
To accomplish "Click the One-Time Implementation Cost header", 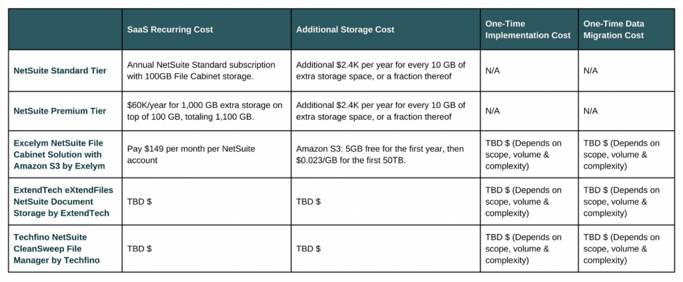I will coord(529,29).
